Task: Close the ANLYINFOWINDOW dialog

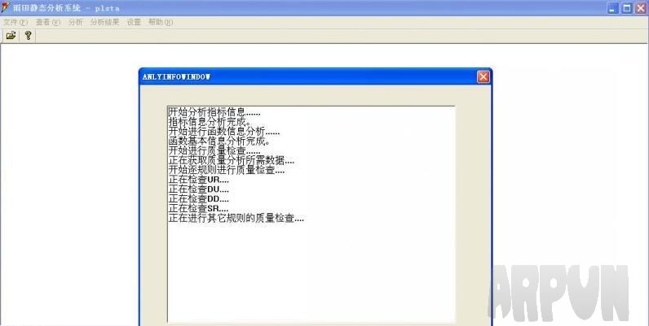Action: (483, 76)
